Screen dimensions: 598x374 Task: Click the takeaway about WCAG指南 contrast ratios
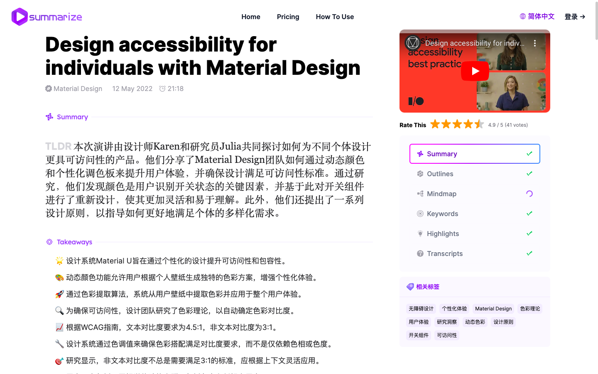pyautogui.click(x=167, y=327)
